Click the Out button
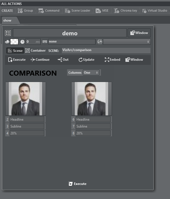 pos(63,60)
